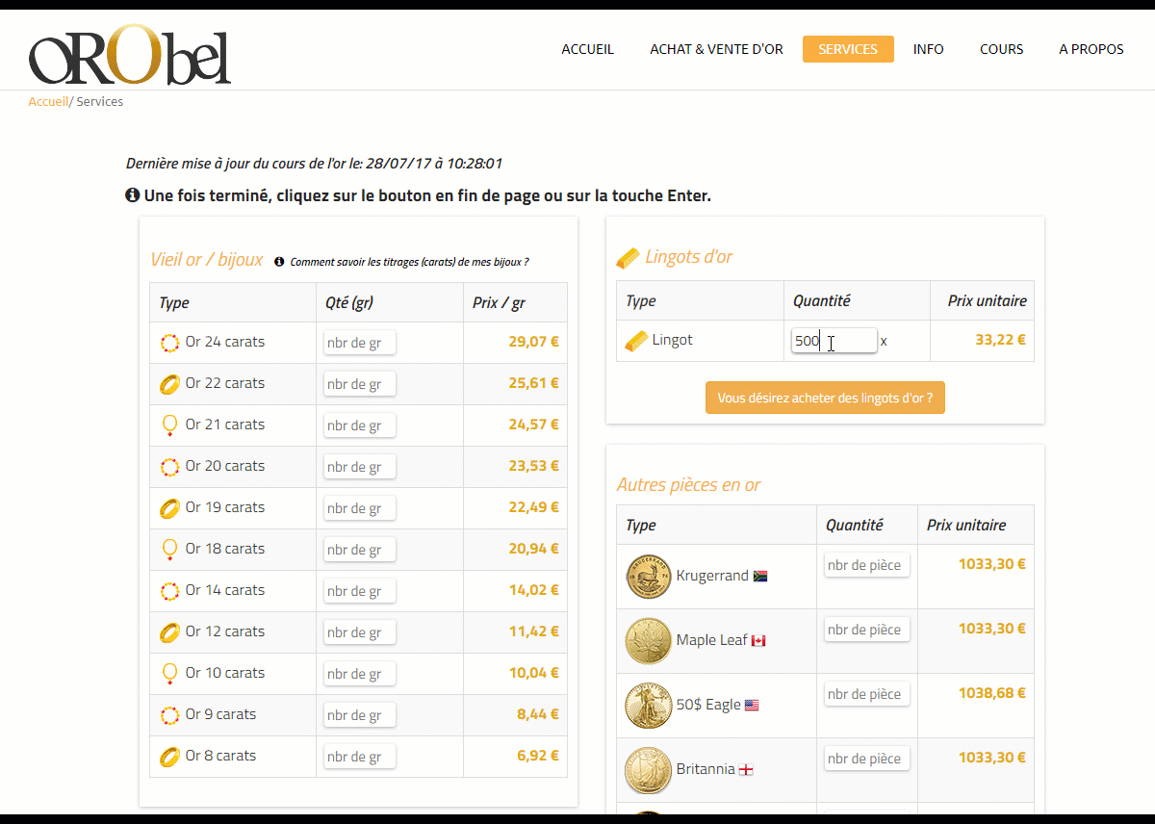Click the US flag next to 50$ Eagle

(x=752, y=706)
